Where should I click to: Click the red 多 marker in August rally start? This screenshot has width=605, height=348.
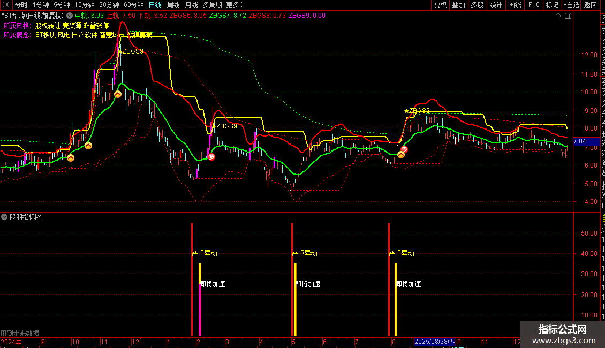tap(404, 149)
